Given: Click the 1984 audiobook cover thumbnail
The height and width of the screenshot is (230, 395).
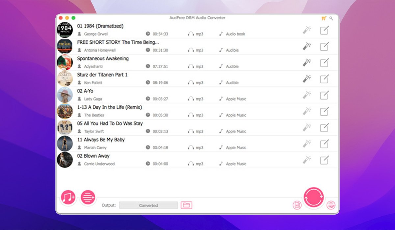Looking at the screenshot, I should 65,30.
